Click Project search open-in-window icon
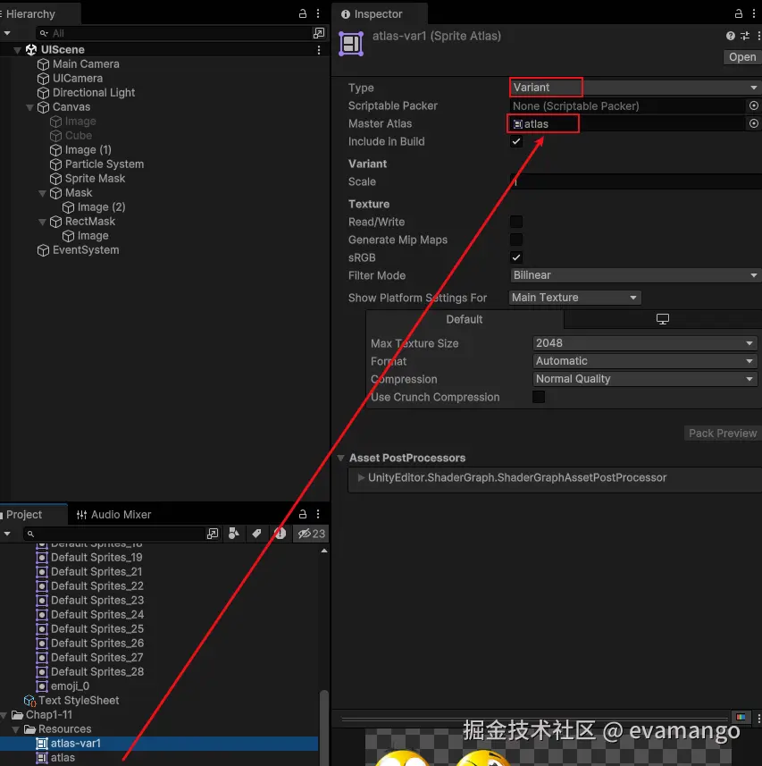 click(x=213, y=534)
